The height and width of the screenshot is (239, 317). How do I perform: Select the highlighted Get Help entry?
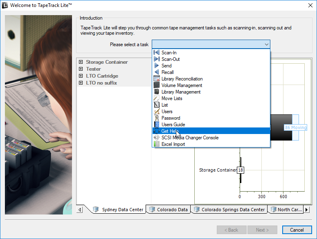tap(211, 131)
